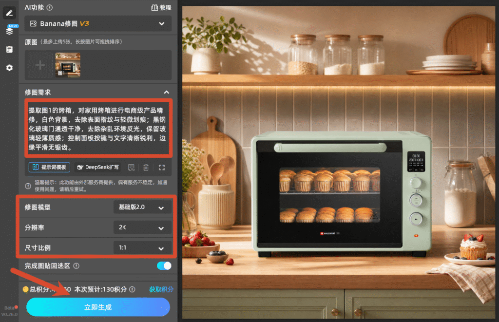Screen dimensions: 499x322
Task: Click the info icon beside 完成图贴回选区
Action: coord(77,266)
